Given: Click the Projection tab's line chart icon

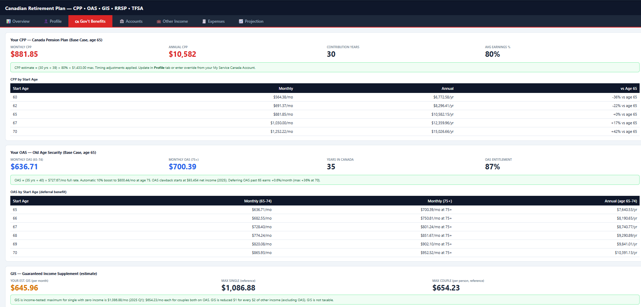Looking at the screenshot, I should click(241, 21).
